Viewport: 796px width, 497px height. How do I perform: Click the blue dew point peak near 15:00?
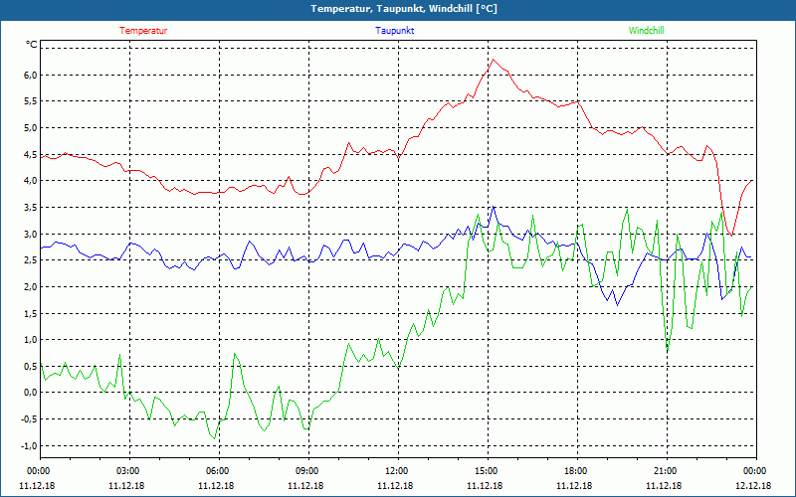coord(494,207)
